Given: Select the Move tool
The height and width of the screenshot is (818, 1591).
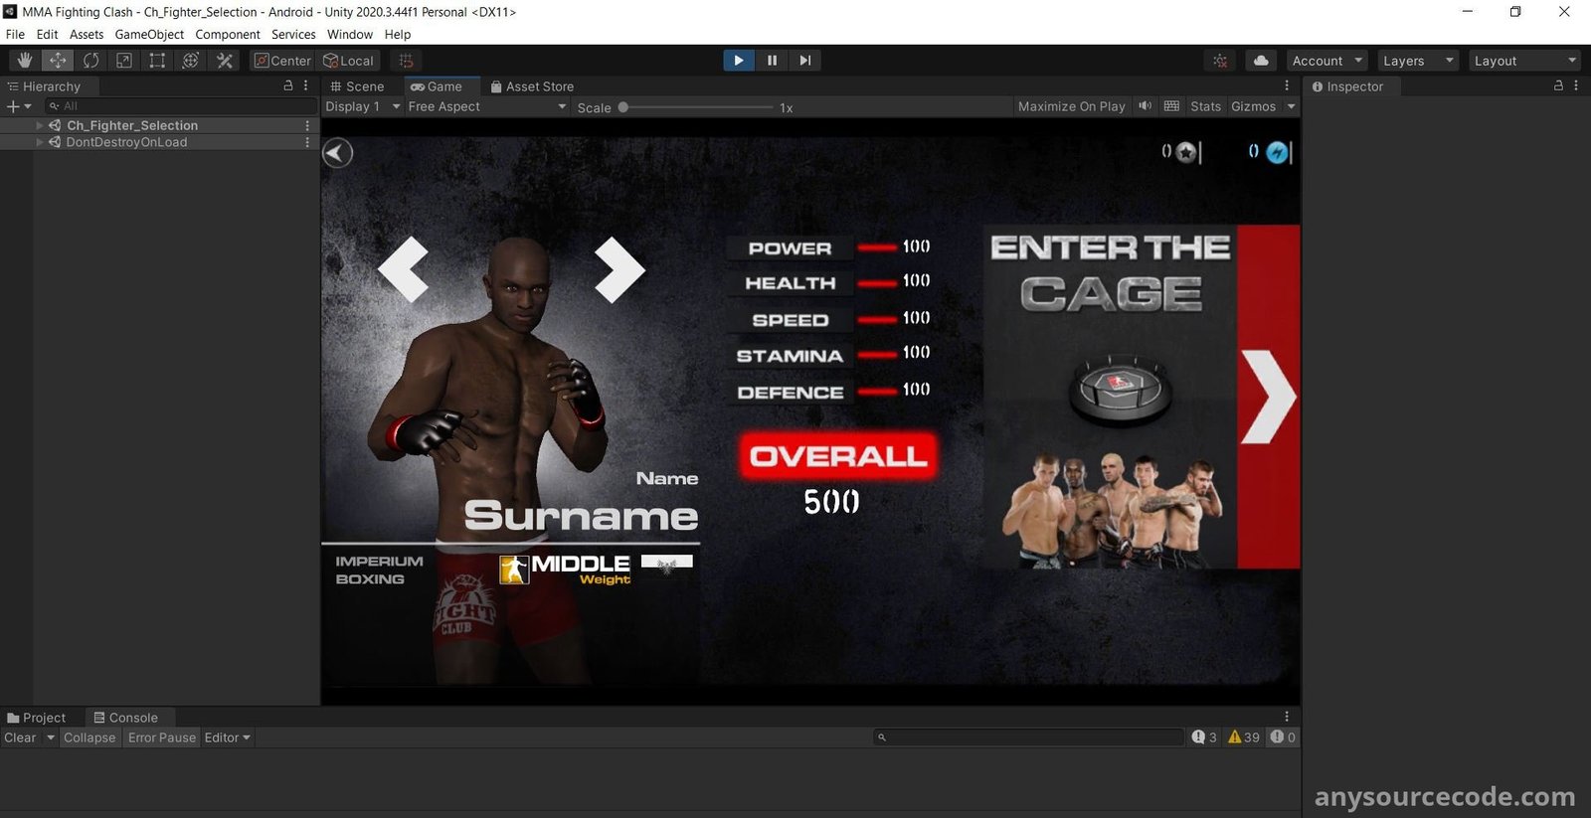Looking at the screenshot, I should [58, 61].
